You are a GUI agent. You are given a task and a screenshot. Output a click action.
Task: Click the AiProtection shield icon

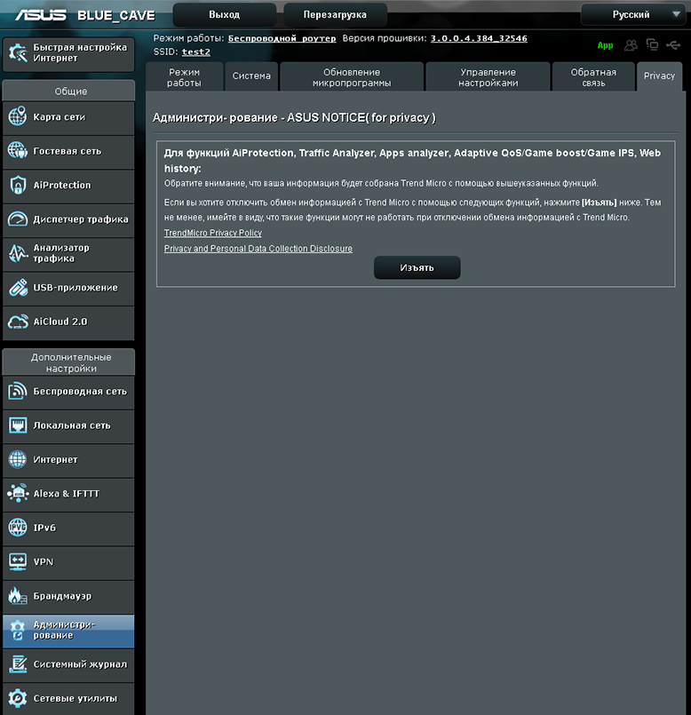tap(18, 185)
